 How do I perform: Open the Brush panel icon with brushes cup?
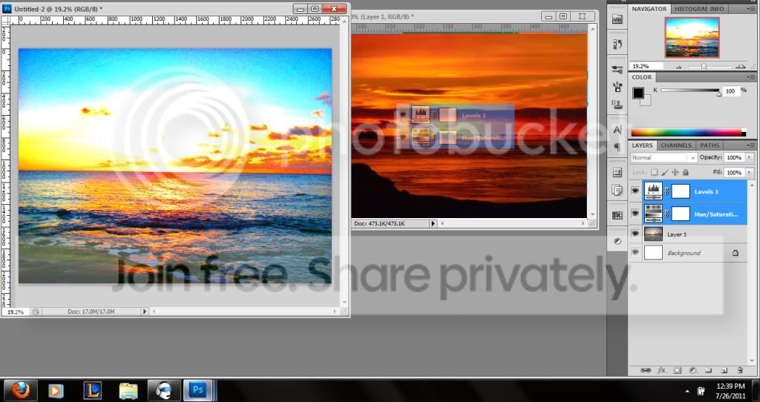coord(617,87)
